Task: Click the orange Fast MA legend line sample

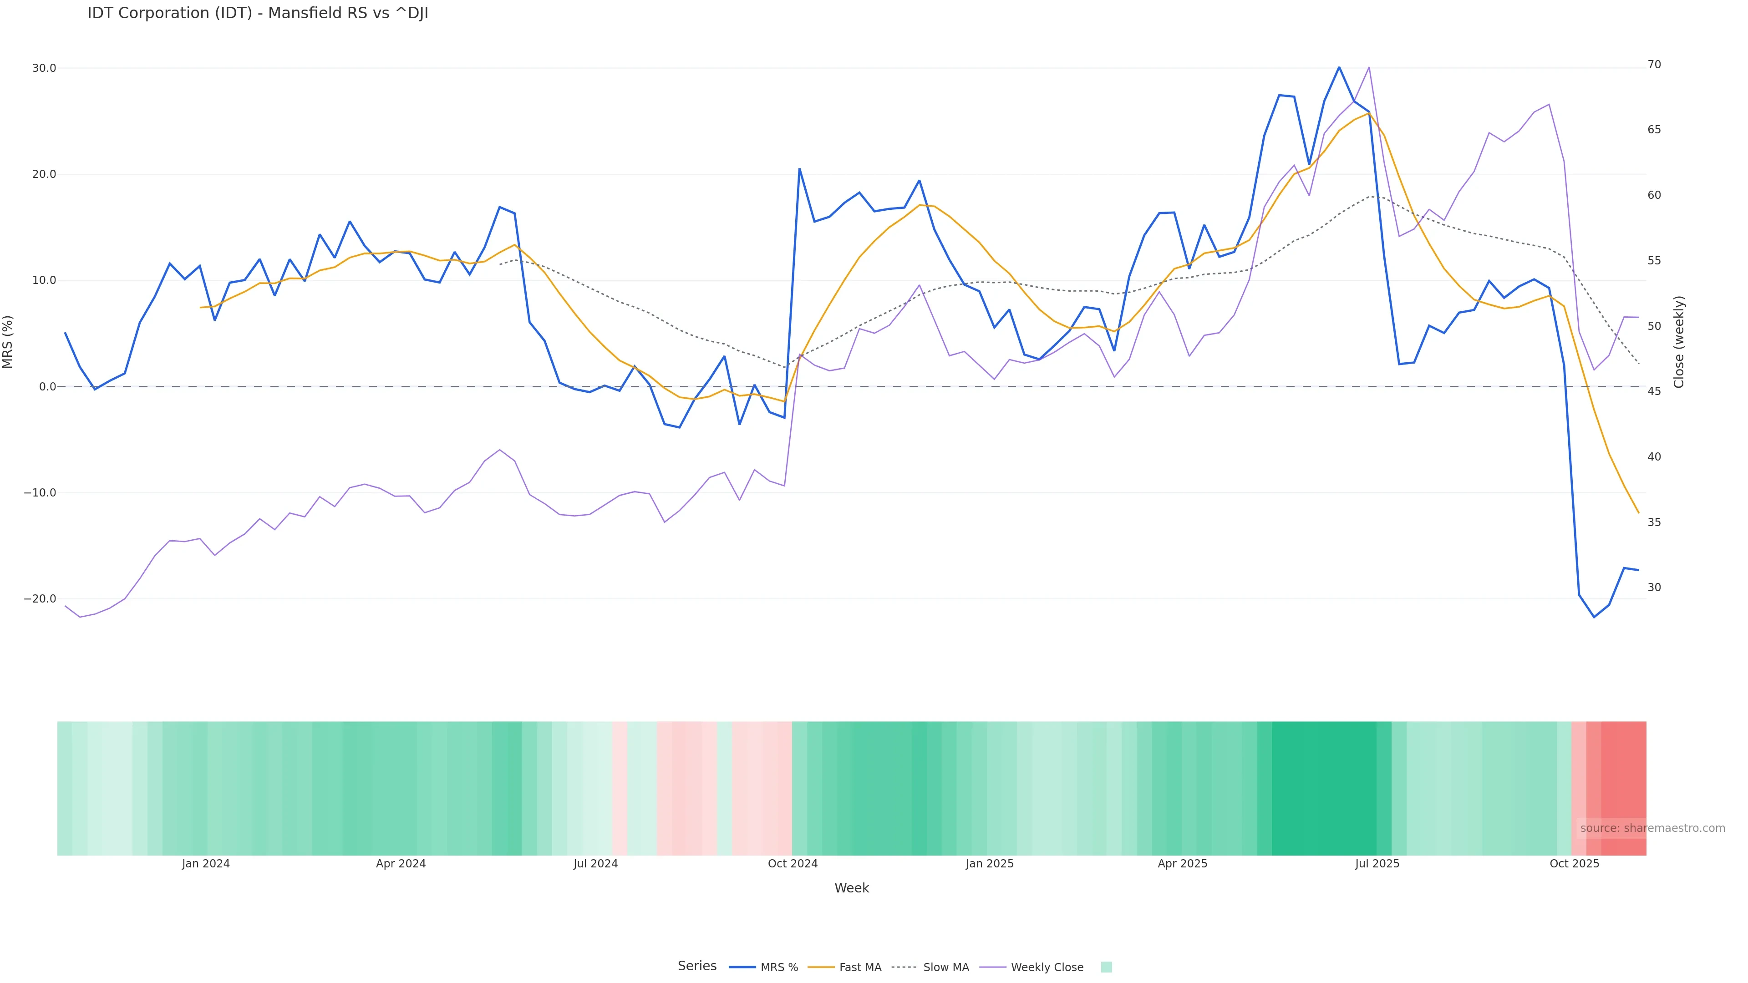Action: (x=821, y=968)
